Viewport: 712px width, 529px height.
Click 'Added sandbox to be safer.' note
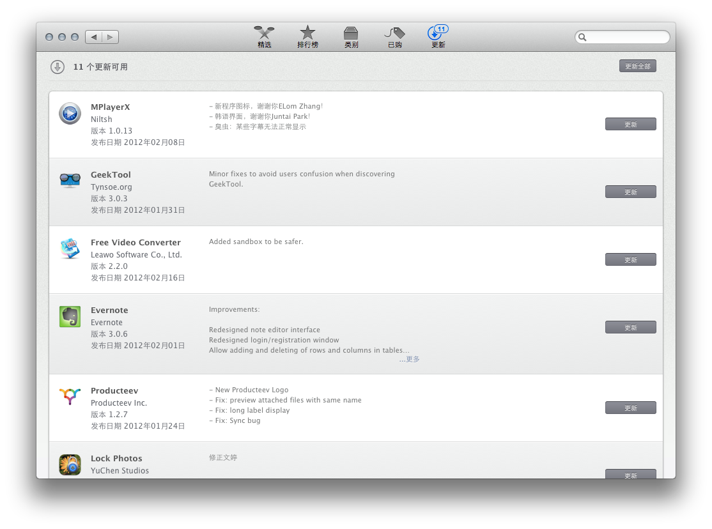tap(256, 241)
